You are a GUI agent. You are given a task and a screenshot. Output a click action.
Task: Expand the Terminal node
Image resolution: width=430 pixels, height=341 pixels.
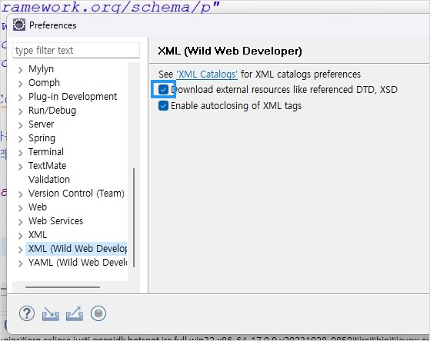(x=20, y=153)
